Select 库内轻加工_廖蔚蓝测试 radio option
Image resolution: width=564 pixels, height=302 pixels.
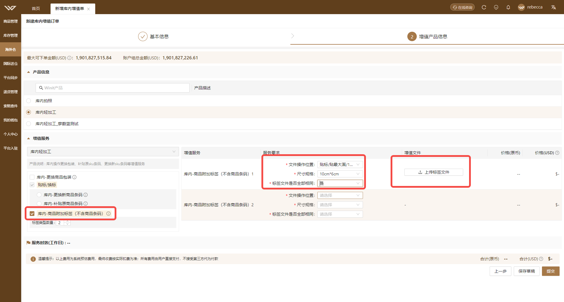[29, 124]
